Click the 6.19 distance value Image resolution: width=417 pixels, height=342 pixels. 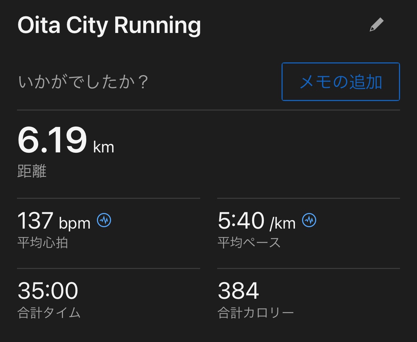click(x=52, y=140)
